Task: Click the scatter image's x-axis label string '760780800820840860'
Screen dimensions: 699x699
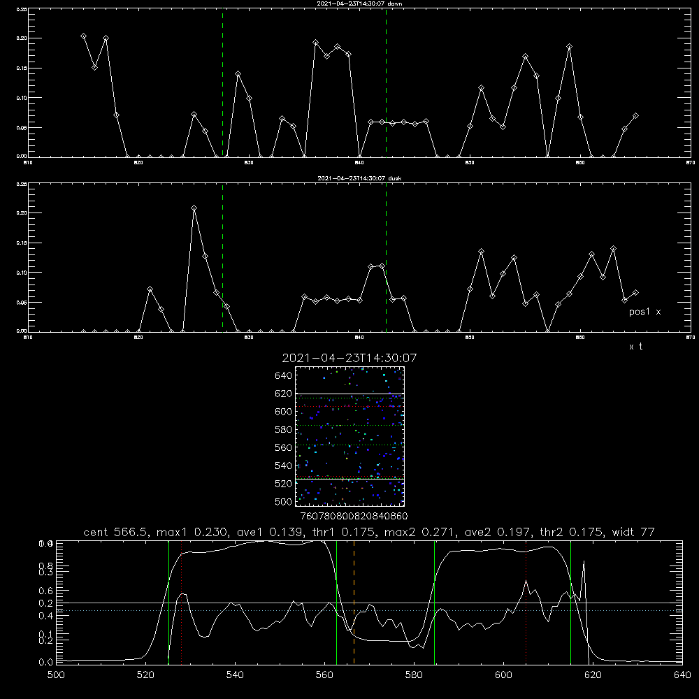Action: point(354,517)
